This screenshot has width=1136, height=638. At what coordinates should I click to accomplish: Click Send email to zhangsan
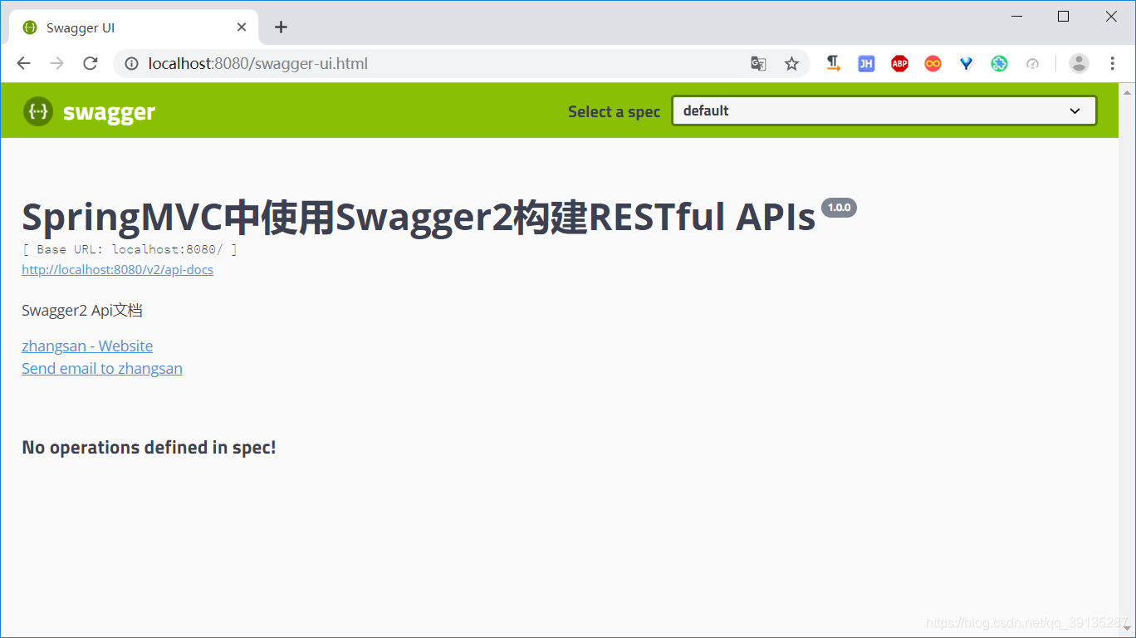click(x=102, y=368)
